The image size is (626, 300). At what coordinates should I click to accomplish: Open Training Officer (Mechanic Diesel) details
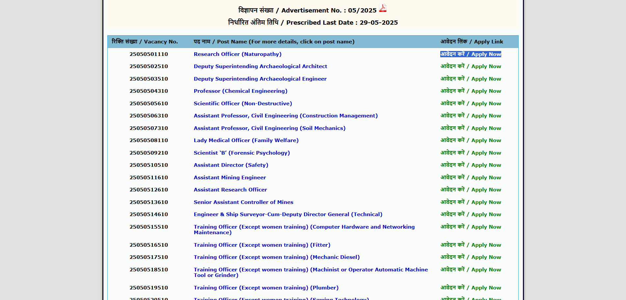[277, 257]
